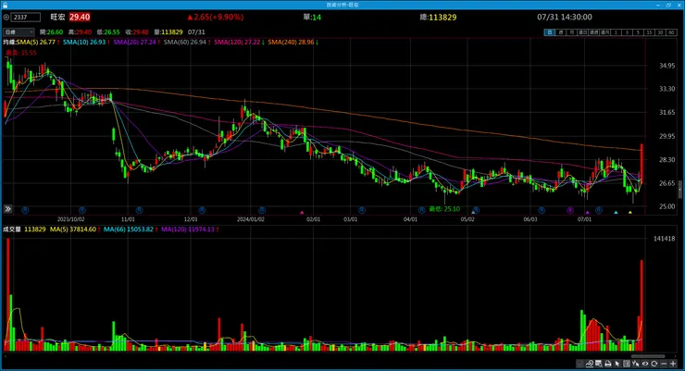Select the 5-minute chart interval
Image resolution: width=685 pixels, height=371 pixels.
(639, 32)
